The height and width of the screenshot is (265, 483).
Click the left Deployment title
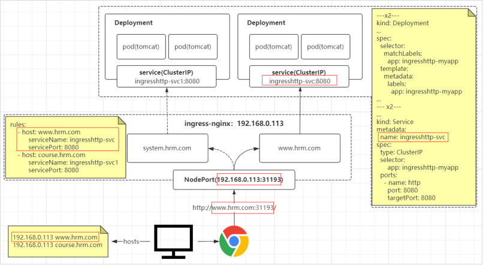click(x=134, y=23)
